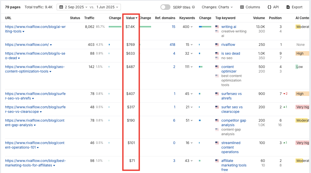Click the API icon in the toolbar
This screenshot has width=311, height=173.
(x=269, y=7)
